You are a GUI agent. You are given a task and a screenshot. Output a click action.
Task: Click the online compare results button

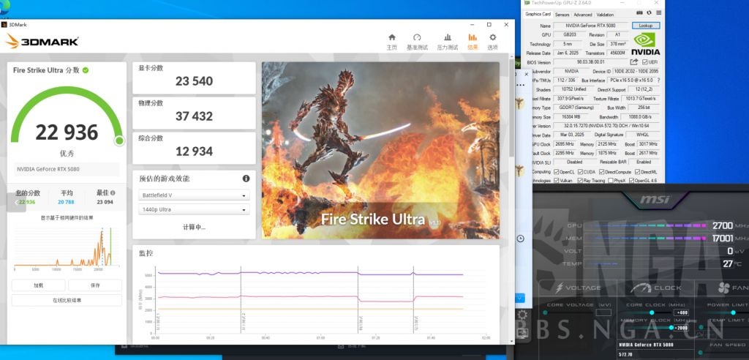pos(66,300)
